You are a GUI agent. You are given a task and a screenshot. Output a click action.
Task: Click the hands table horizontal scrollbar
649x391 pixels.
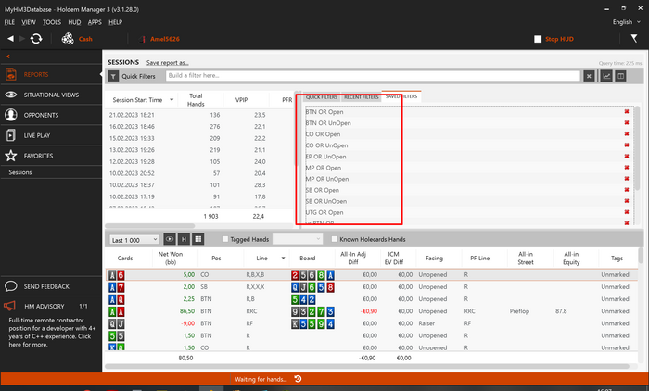point(367,366)
